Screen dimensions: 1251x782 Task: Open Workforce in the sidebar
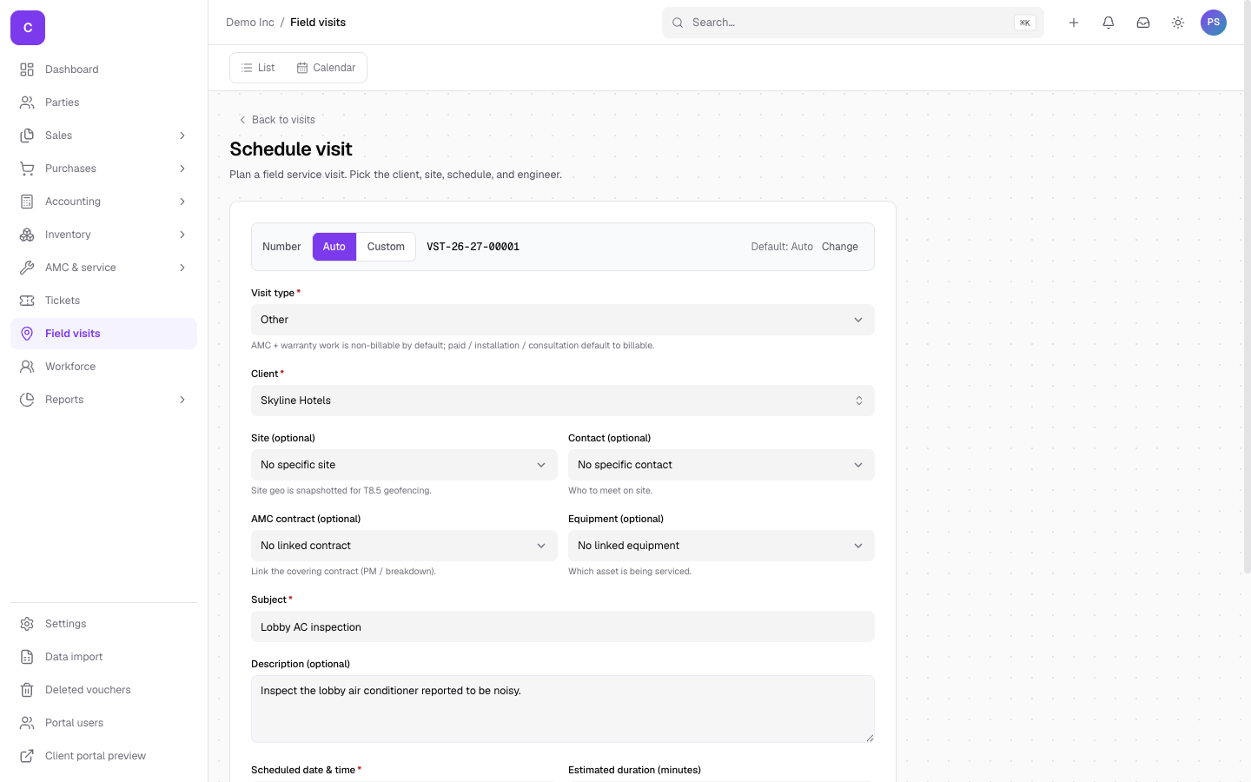(x=103, y=367)
